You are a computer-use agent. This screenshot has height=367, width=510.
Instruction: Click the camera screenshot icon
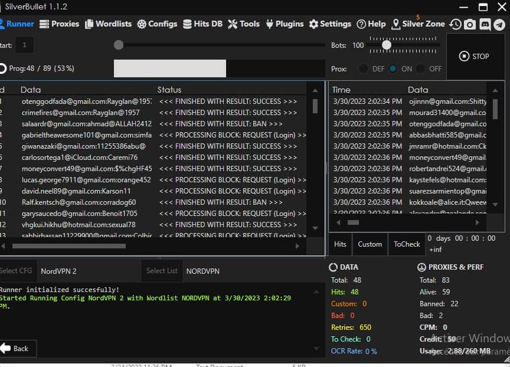pyautogui.click(x=470, y=24)
